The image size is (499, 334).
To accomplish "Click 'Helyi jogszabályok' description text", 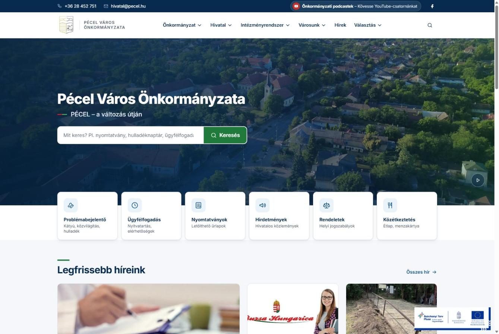I will tap(337, 226).
